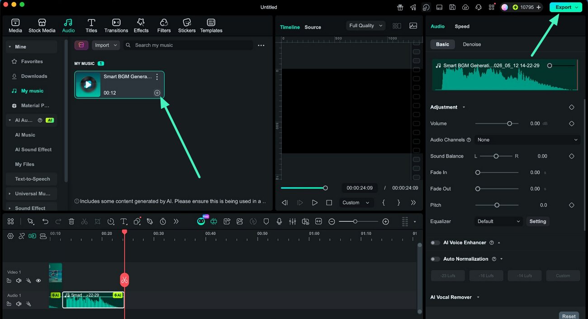The width and height of the screenshot is (588, 319).
Task: Play the Smart BGM music thumbnail
Action: 88,84
